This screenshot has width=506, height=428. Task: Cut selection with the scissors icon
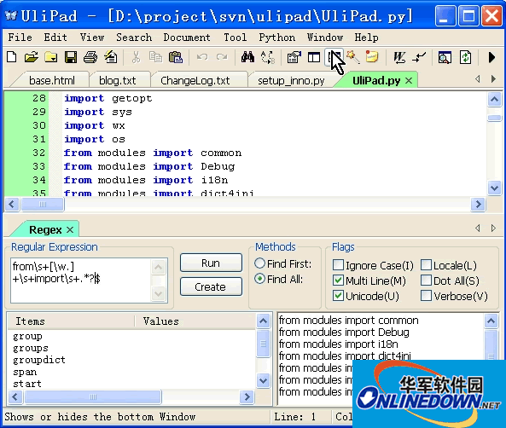point(137,57)
